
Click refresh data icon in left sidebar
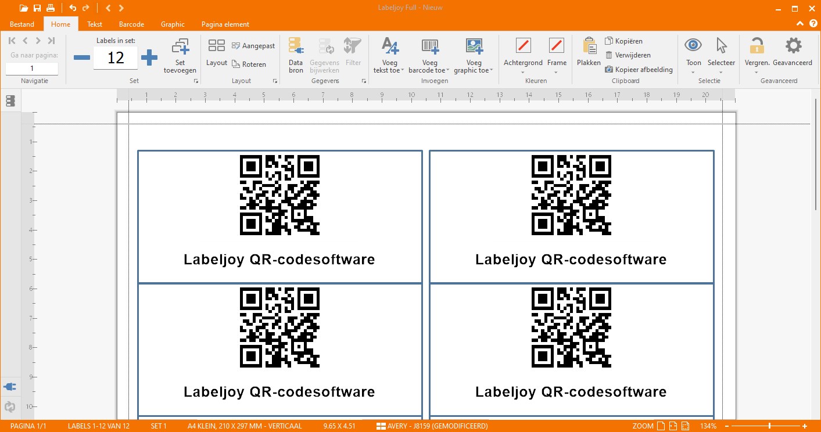point(10,407)
